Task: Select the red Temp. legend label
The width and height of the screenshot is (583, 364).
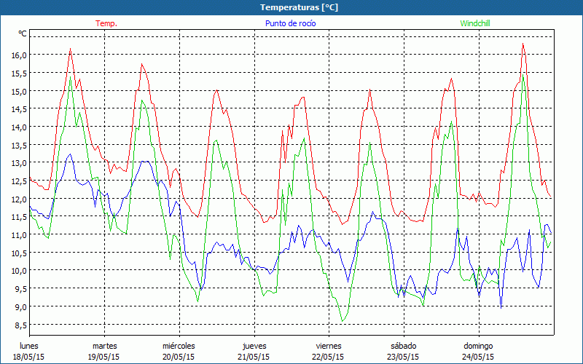Action: 106,23
